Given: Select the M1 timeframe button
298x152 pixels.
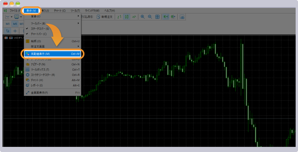Looking at the screenshot, I should [x=7, y=24].
